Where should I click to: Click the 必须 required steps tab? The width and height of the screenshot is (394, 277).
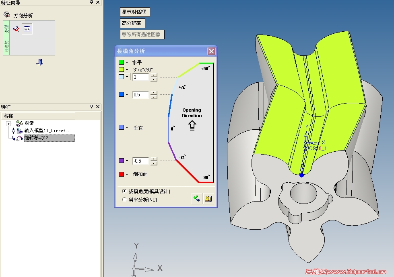pos(6,29)
